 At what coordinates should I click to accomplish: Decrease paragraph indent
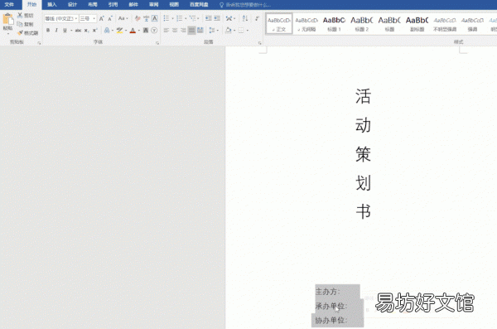pos(208,18)
